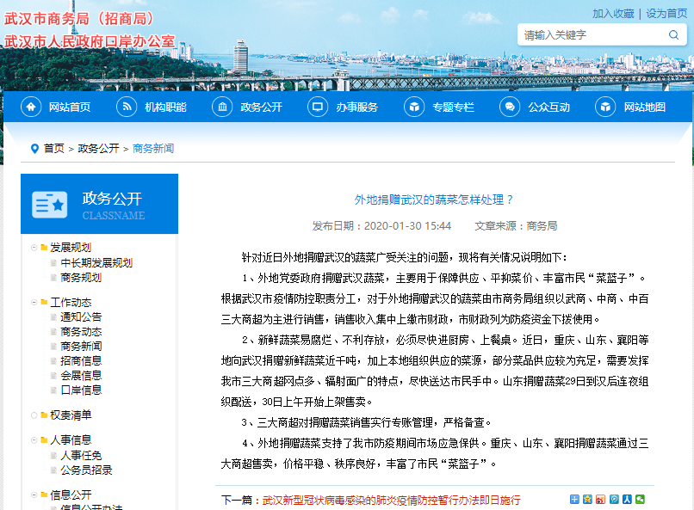Viewport: 694px width, 510px height.
Task: Collapse the 发展规划 tree node
Action: pyautogui.click(x=34, y=248)
